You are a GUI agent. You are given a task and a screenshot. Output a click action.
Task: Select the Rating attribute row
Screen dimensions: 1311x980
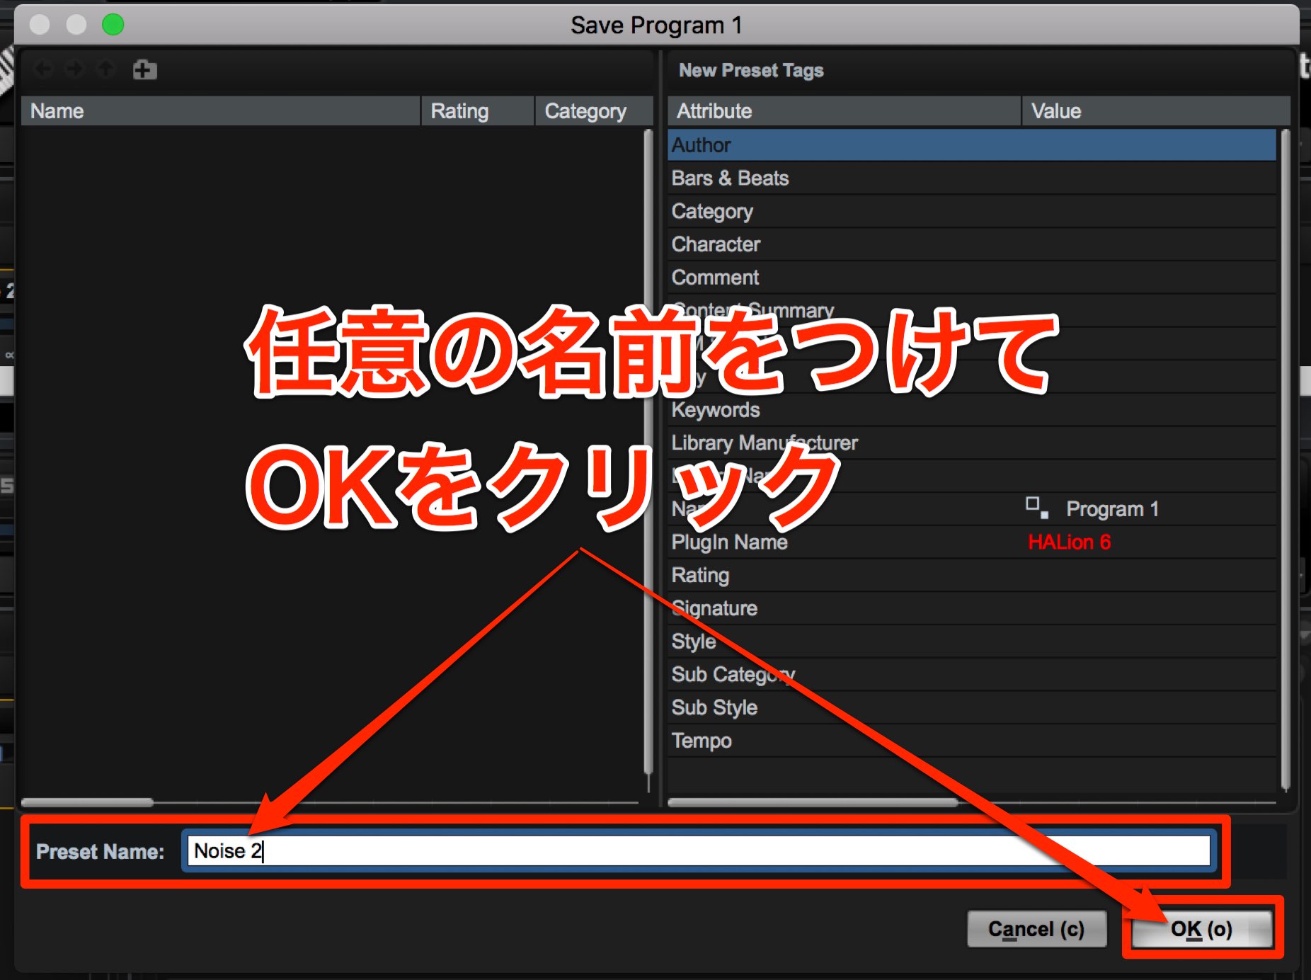click(972, 575)
